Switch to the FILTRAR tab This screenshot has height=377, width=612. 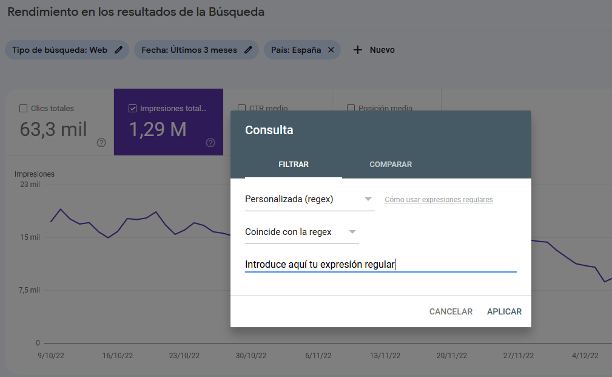click(x=294, y=165)
